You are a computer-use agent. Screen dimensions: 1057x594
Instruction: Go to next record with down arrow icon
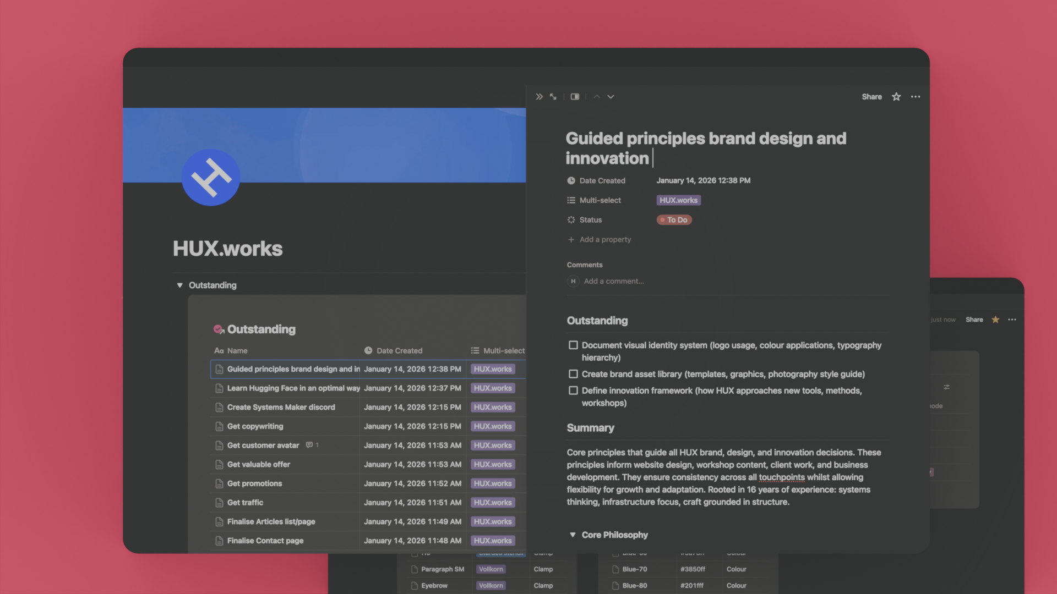(x=611, y=96)
